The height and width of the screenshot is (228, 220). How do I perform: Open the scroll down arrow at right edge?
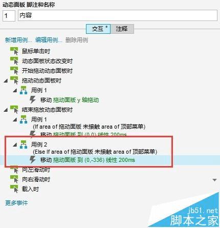pyautogui.click(x=215, y=180)
